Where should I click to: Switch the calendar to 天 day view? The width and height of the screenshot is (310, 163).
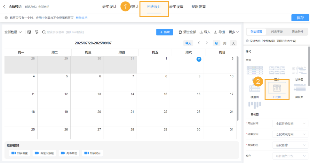(233, 43)
